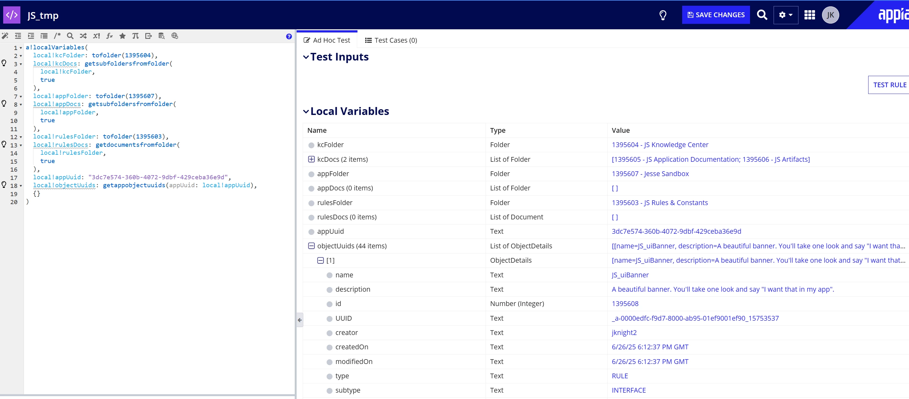The image size is (909, 399).
Task: Click the Value column header
Action: 621,130
